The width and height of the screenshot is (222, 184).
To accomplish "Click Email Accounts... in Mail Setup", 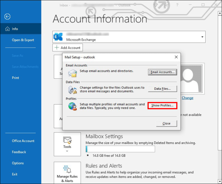I will click(x=162, y=72).
